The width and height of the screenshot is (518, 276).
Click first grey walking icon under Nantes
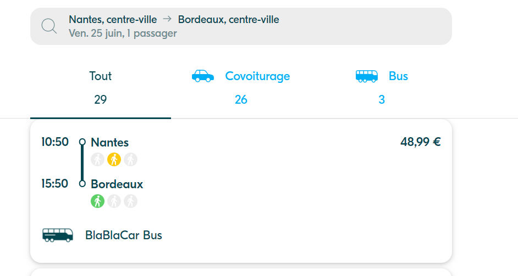click(x=97, y=160)
